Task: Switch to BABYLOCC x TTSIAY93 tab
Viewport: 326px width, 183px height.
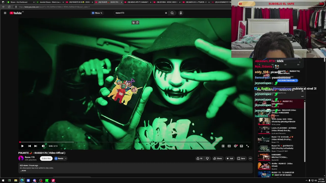Action: click(x=196, y=2)
